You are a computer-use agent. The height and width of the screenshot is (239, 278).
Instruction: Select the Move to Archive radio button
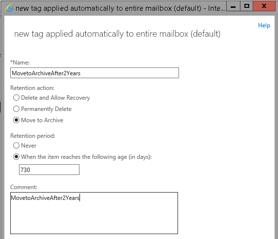16,120
